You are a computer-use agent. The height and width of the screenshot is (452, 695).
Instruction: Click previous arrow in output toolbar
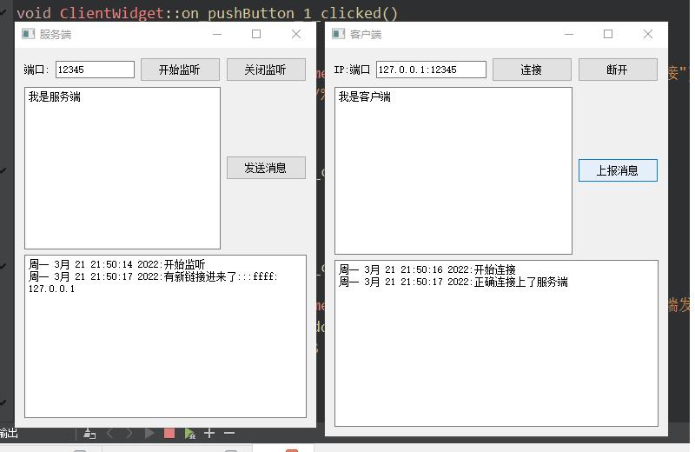110,433
